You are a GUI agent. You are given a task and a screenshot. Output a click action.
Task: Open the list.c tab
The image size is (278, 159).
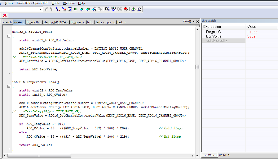pos(90,22)
